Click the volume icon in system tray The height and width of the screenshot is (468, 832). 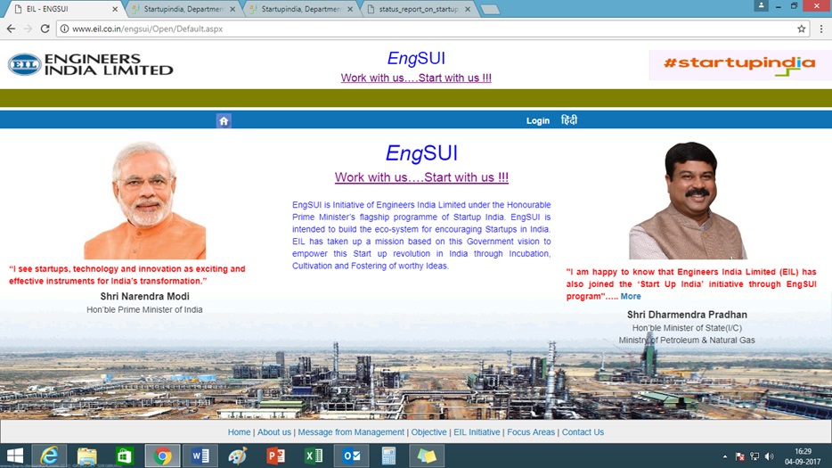[769, 456]
